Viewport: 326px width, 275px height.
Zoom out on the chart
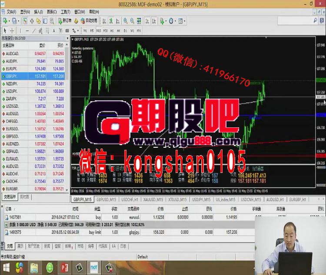coord(132,21)
